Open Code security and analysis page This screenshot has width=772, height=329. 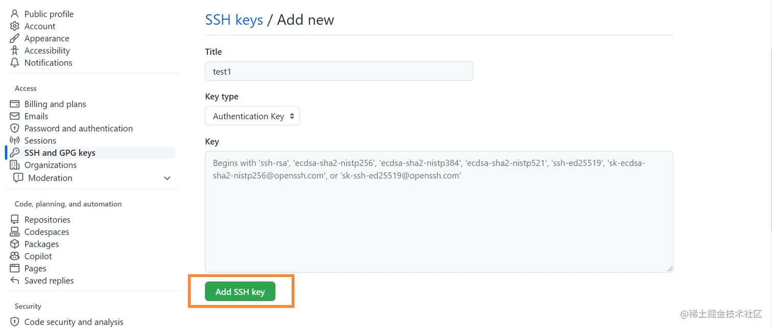coord(74,322)
